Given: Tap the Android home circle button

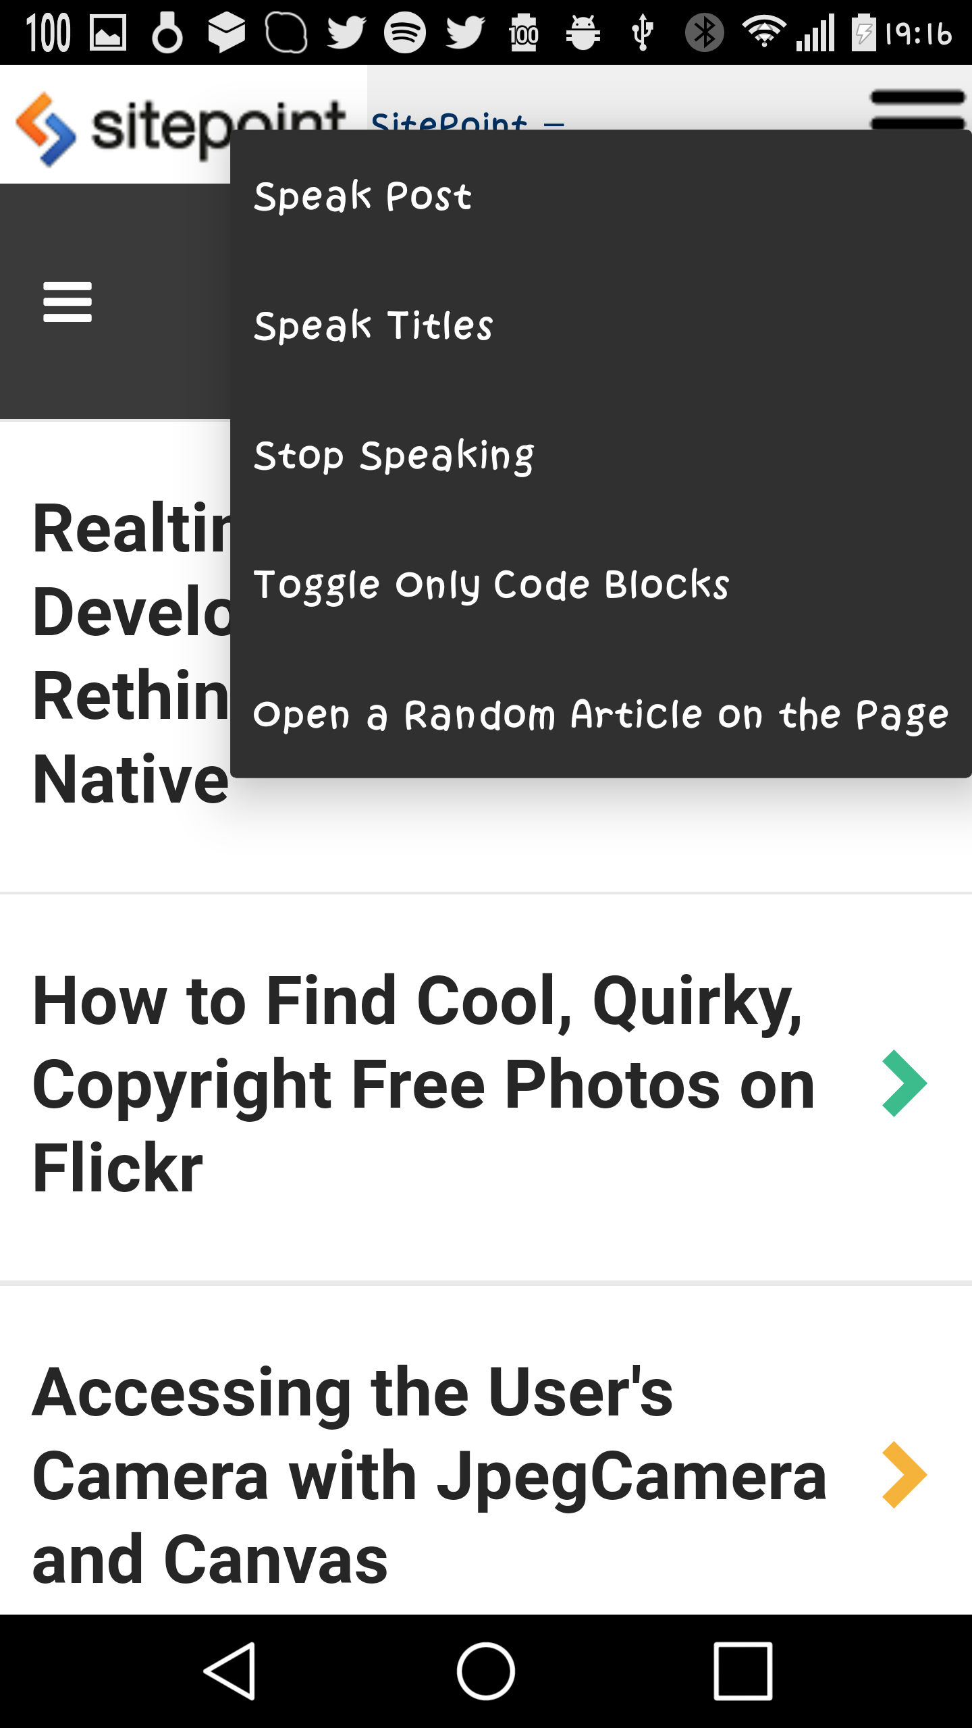Looking at the screenshot, I should [x=486, y=1671].
